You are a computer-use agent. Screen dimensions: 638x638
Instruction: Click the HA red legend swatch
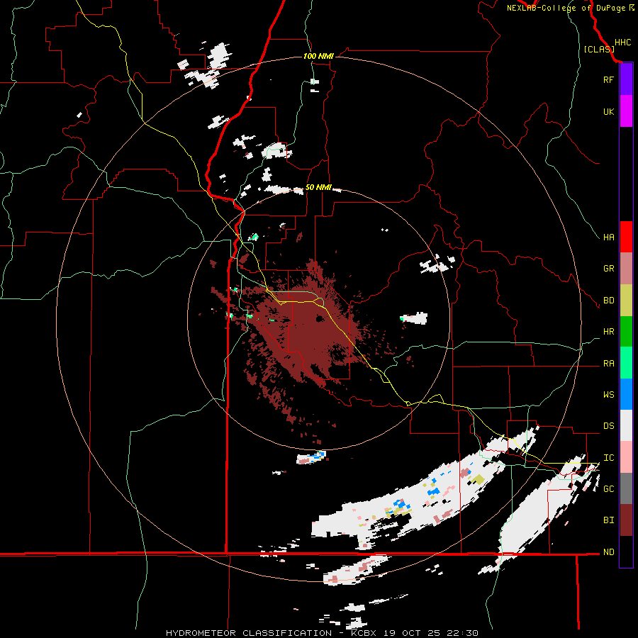click(x=626, y=237)
